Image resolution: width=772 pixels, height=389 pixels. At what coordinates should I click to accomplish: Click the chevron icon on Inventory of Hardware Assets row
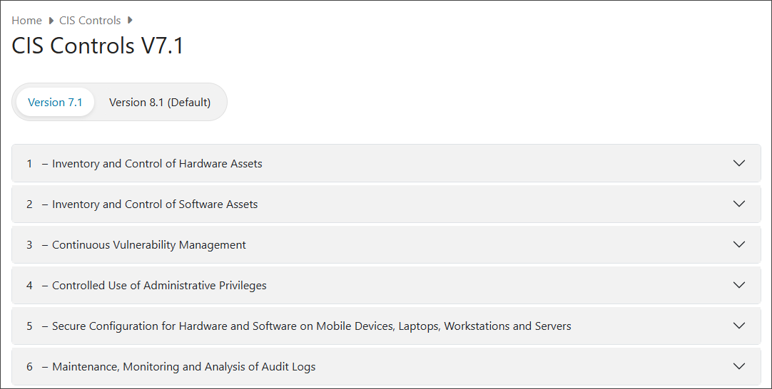[739, 163]
